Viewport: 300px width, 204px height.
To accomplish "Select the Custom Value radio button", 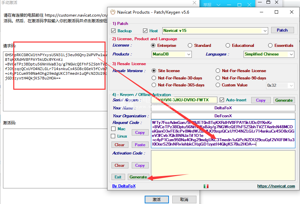I will [218, 85].
